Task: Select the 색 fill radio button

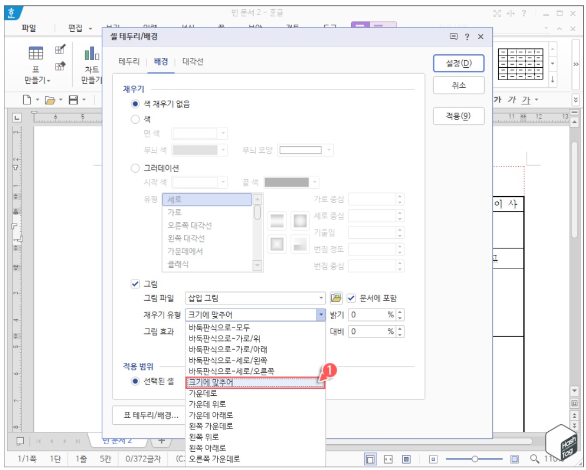Action: pos(135,119)
